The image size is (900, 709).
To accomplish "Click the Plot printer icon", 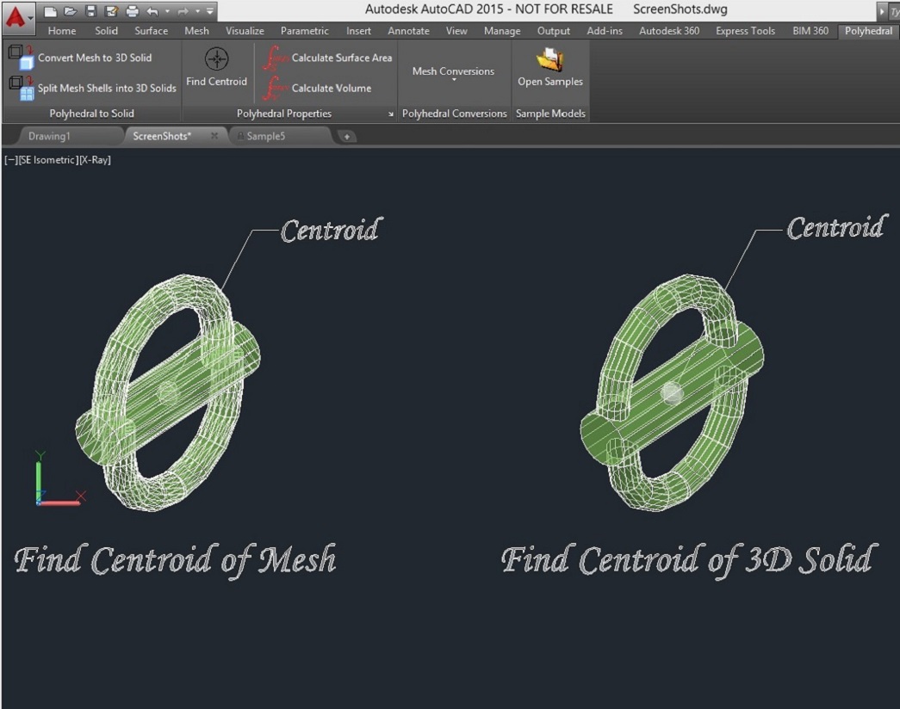I will coord(133,11).
